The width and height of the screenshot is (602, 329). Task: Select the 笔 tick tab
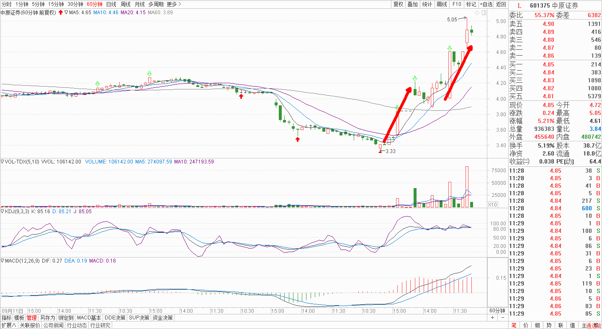click(514, 325)
